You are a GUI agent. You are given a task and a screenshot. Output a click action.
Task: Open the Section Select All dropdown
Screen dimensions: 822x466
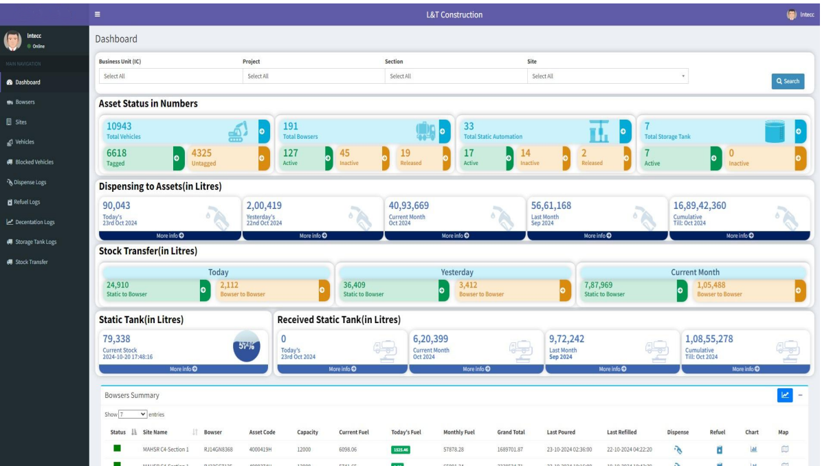[456, 76]
